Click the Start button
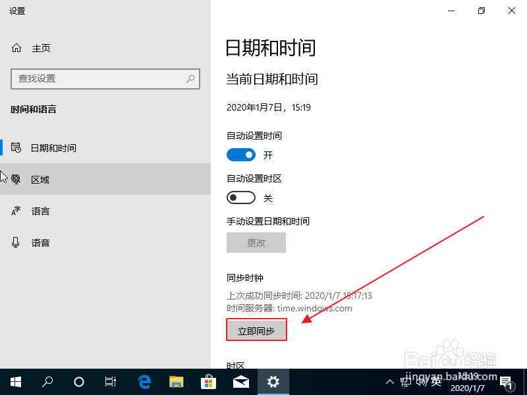 [15, 382]
